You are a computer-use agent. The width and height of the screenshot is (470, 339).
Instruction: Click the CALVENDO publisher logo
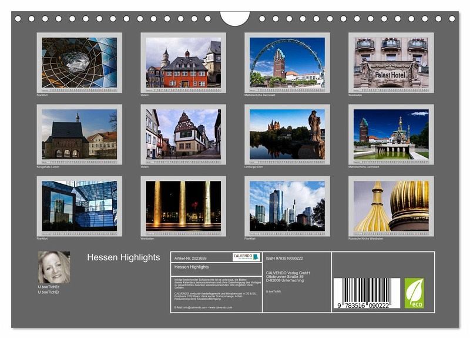tap(246, 257)
